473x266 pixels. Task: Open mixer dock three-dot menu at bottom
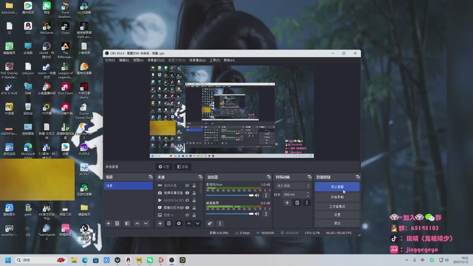219,223
